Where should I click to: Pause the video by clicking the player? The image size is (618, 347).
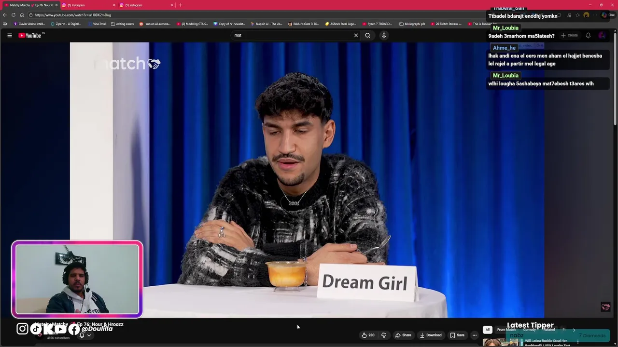pyautogui.click(x=307, y=180)
